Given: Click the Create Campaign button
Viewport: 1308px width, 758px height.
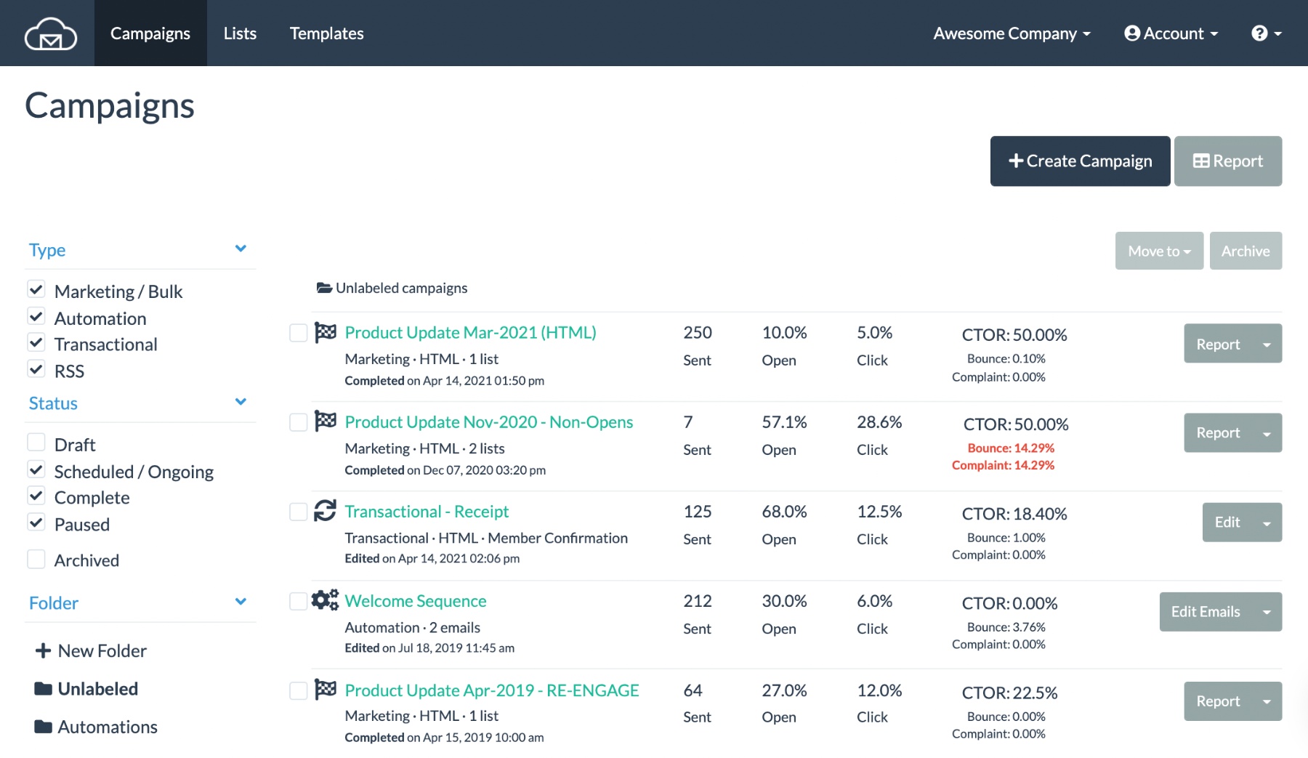Looking at the screenshot, I should tap(1080, 161).
